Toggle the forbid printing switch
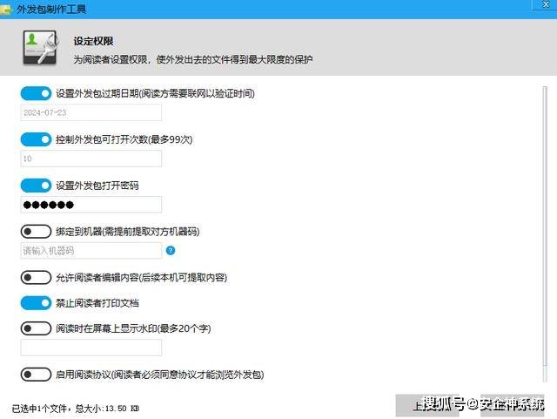Screen dimensions: 557x419 click(36, 303)
